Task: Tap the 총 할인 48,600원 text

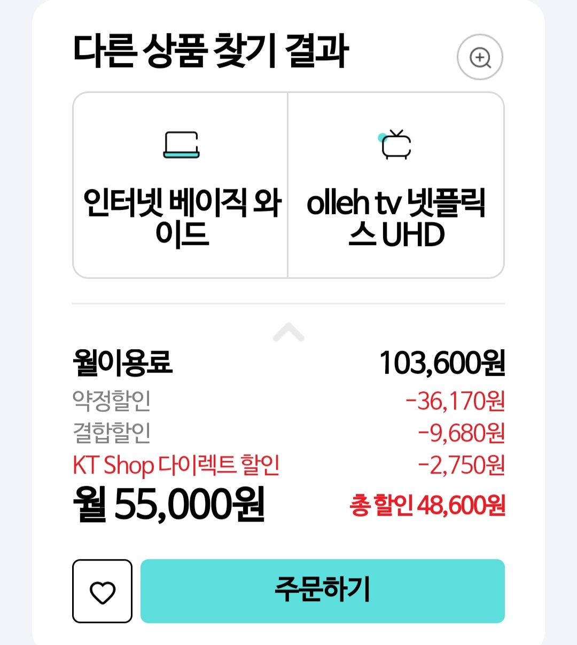Action: 427,505
